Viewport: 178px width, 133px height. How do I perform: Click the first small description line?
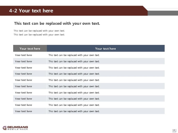[x=39, y=31]
